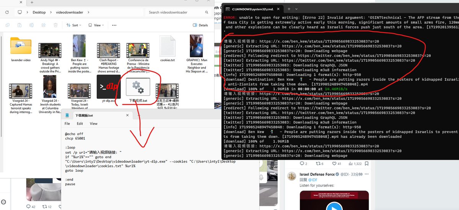Click the refresh icon in File Explorer
This screenshot has width=459, height=210.
click(7, 12)
